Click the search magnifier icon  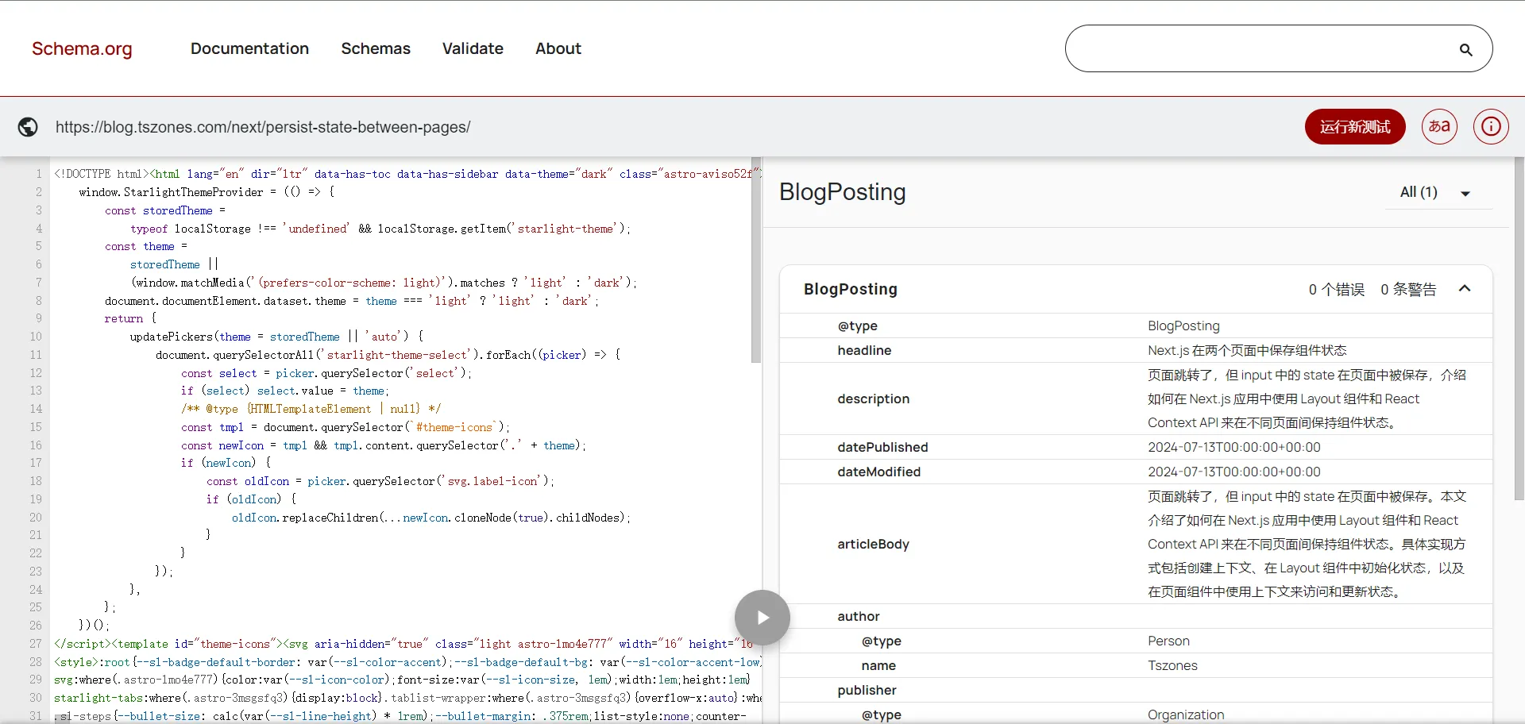point(1465,50)
